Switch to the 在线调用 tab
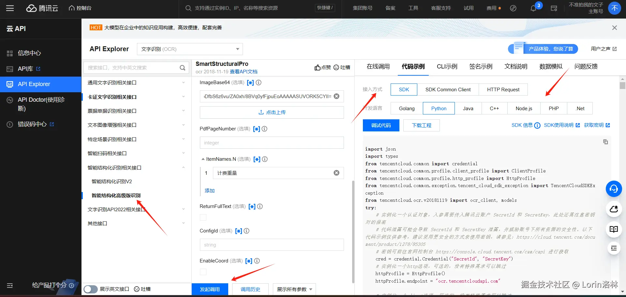The image size is (626, 297). coord(378,67)
